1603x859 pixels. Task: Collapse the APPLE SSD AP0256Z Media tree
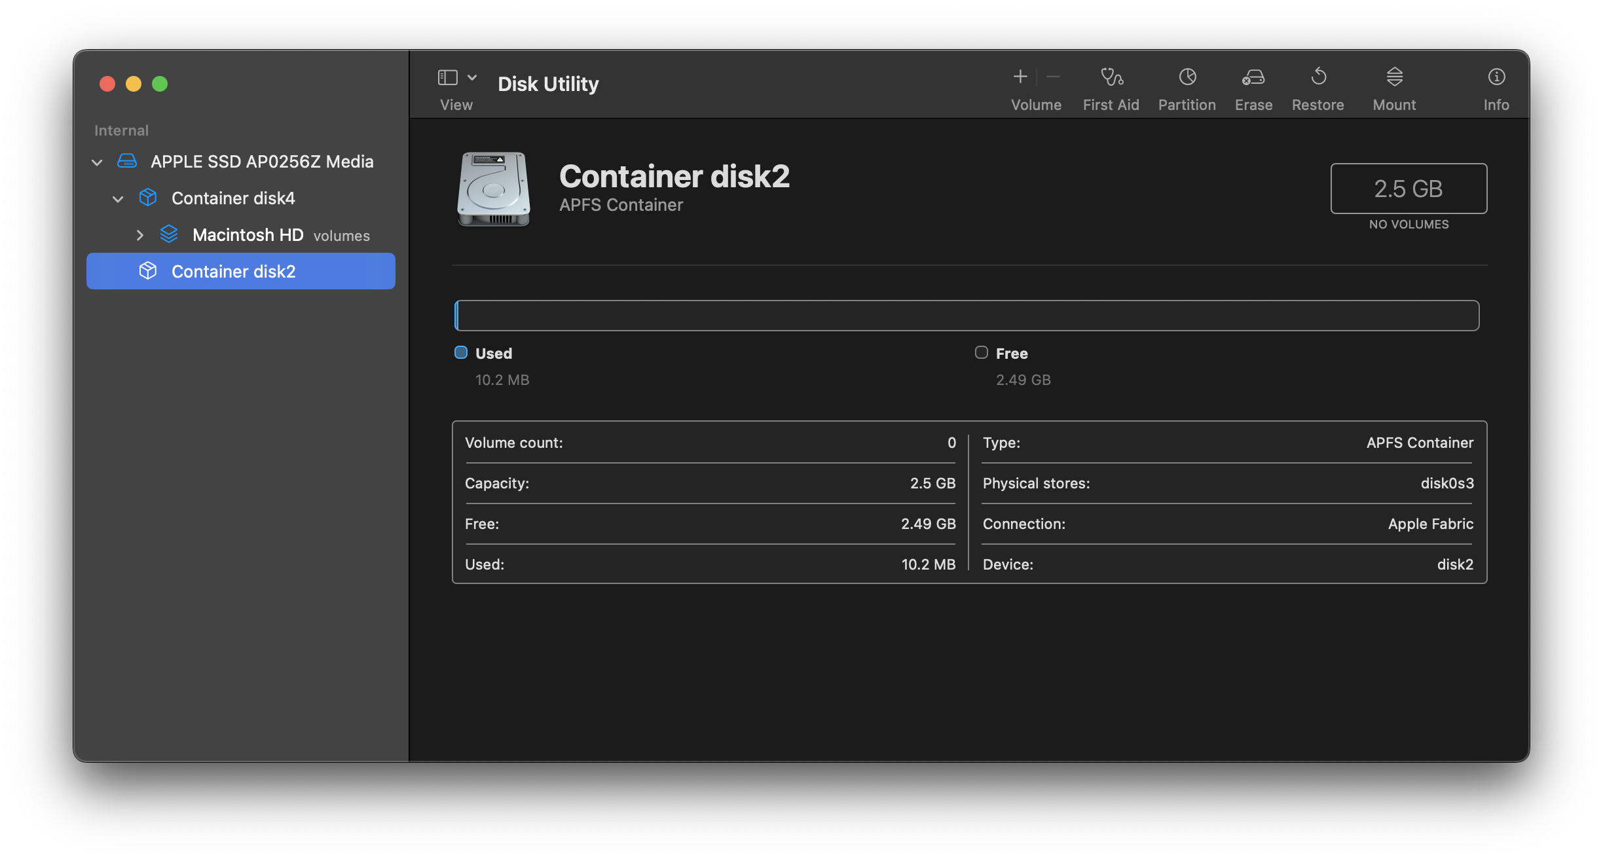click(97, 162)
